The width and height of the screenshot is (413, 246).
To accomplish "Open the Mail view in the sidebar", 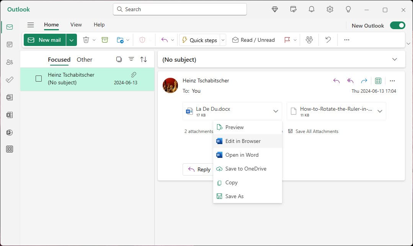I will tap(10, 27).
